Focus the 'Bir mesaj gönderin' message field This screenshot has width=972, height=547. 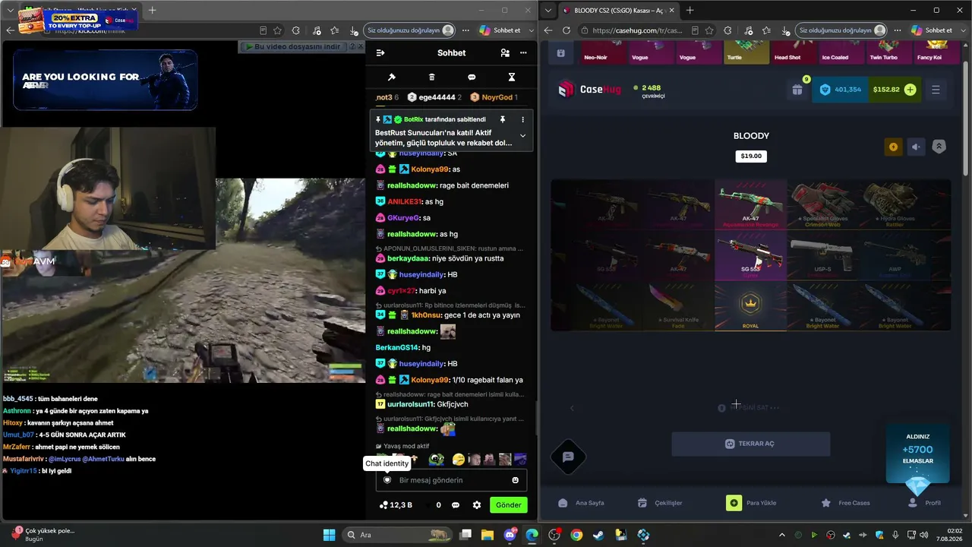(x=451, y=480)
